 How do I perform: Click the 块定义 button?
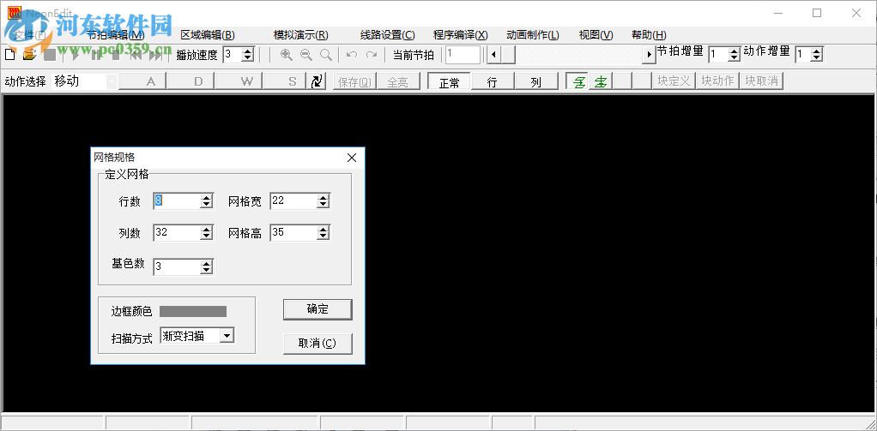point(674,81)
